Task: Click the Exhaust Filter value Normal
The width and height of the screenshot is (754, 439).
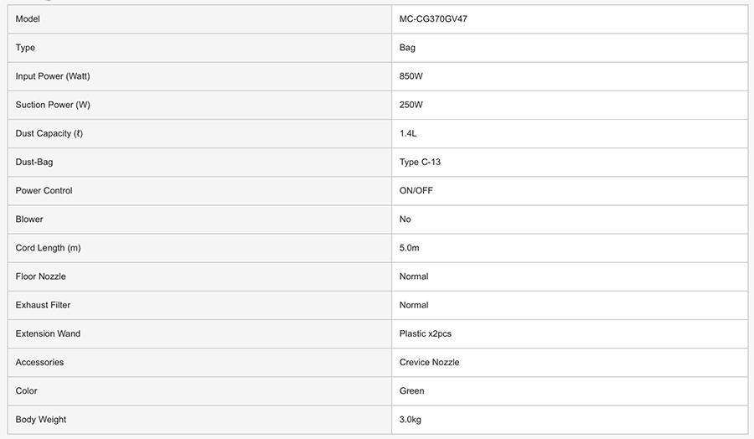Action: [414, 305]
